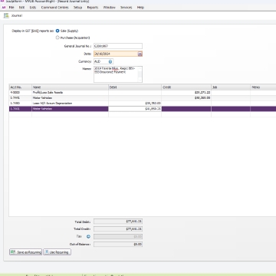Click the Job column header
Viewport: 276px width, 276px height.
click(x=231, y=87)
